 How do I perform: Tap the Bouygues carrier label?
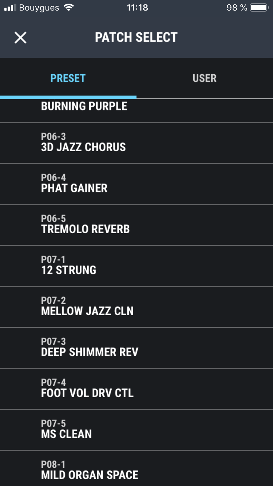tap(39, 8)
